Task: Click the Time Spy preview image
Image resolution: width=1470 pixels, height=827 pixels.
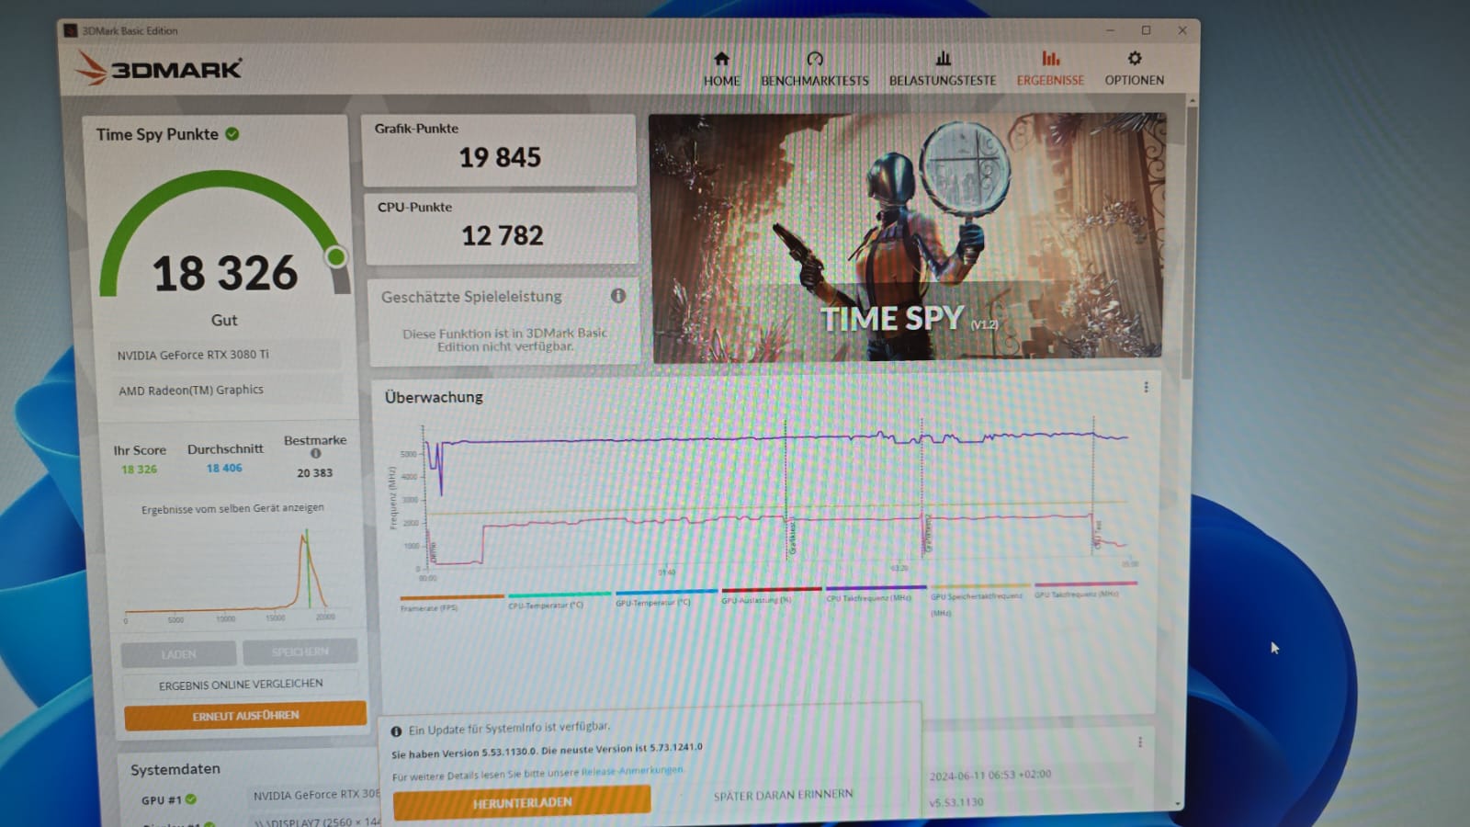Action: tap(907, 236)
